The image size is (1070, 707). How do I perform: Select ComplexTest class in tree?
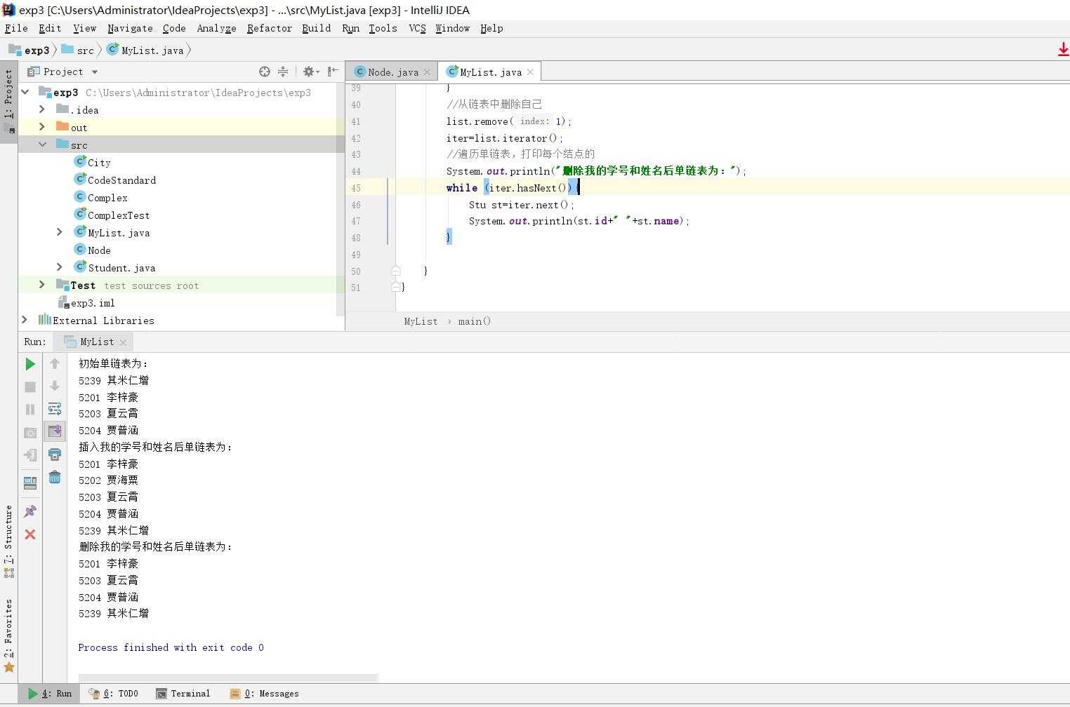(x=112, y=215)
